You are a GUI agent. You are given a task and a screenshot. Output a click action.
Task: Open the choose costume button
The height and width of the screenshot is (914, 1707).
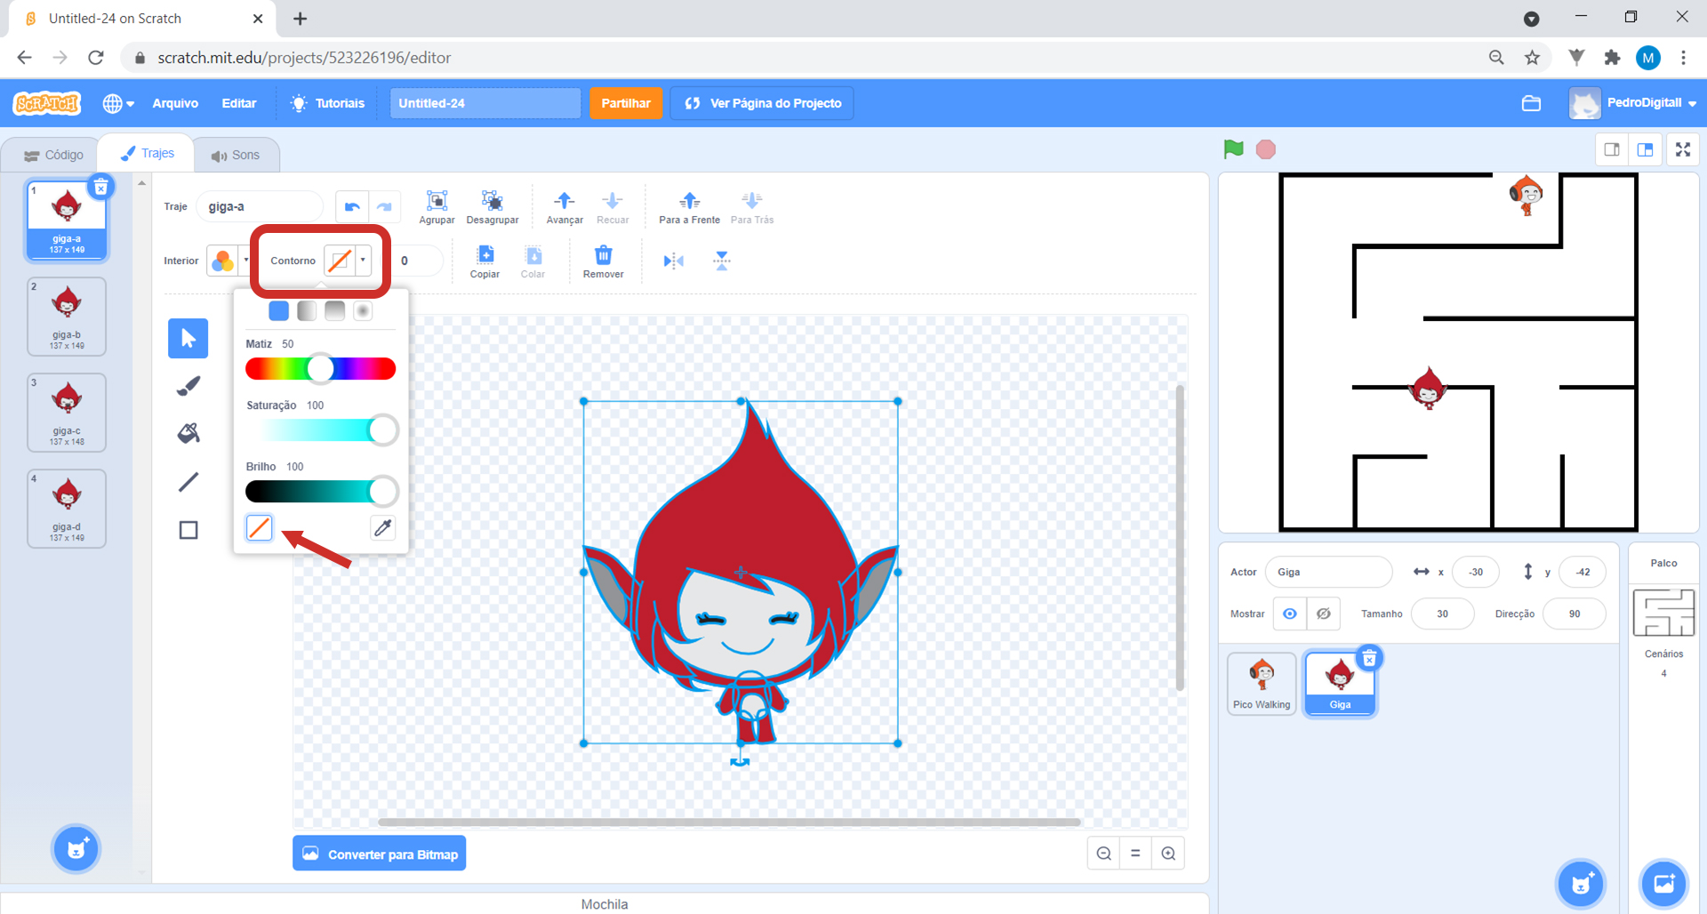76,849
